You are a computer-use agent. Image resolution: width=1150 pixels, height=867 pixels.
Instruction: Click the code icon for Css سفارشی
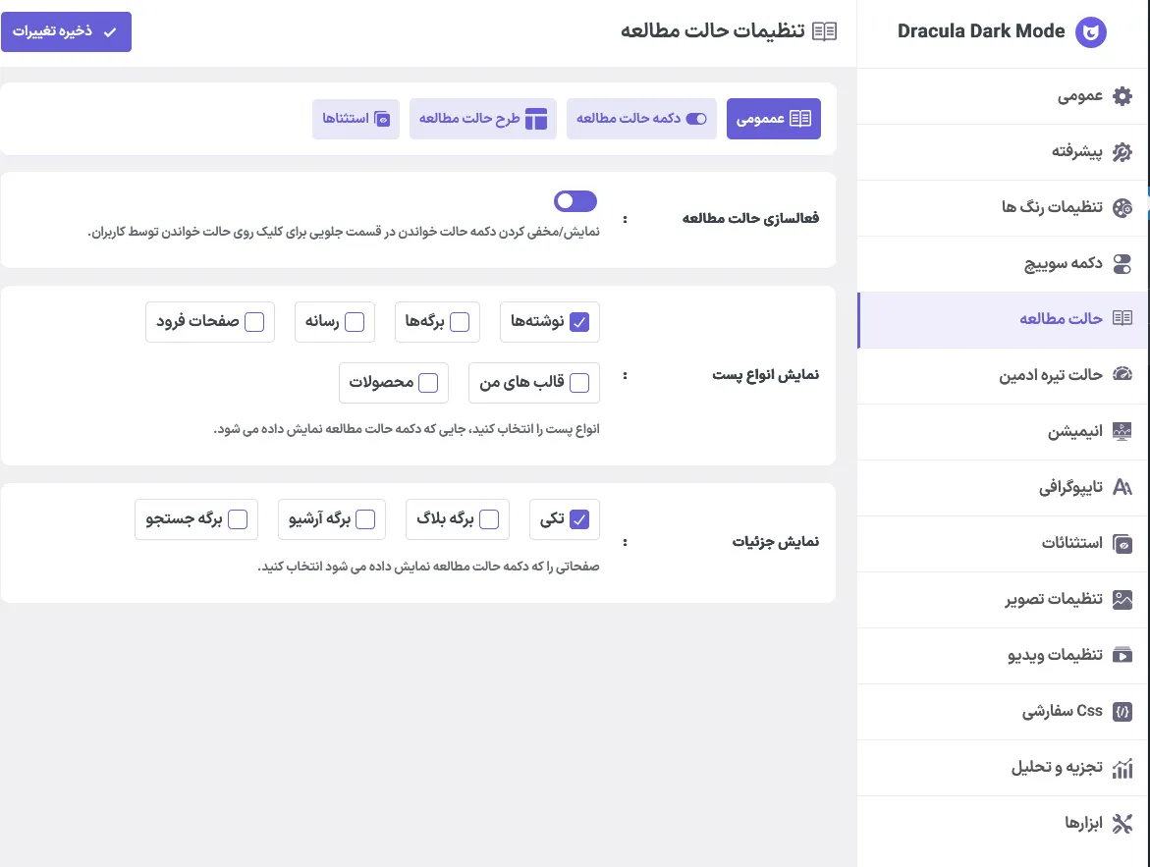point(1123,712)
